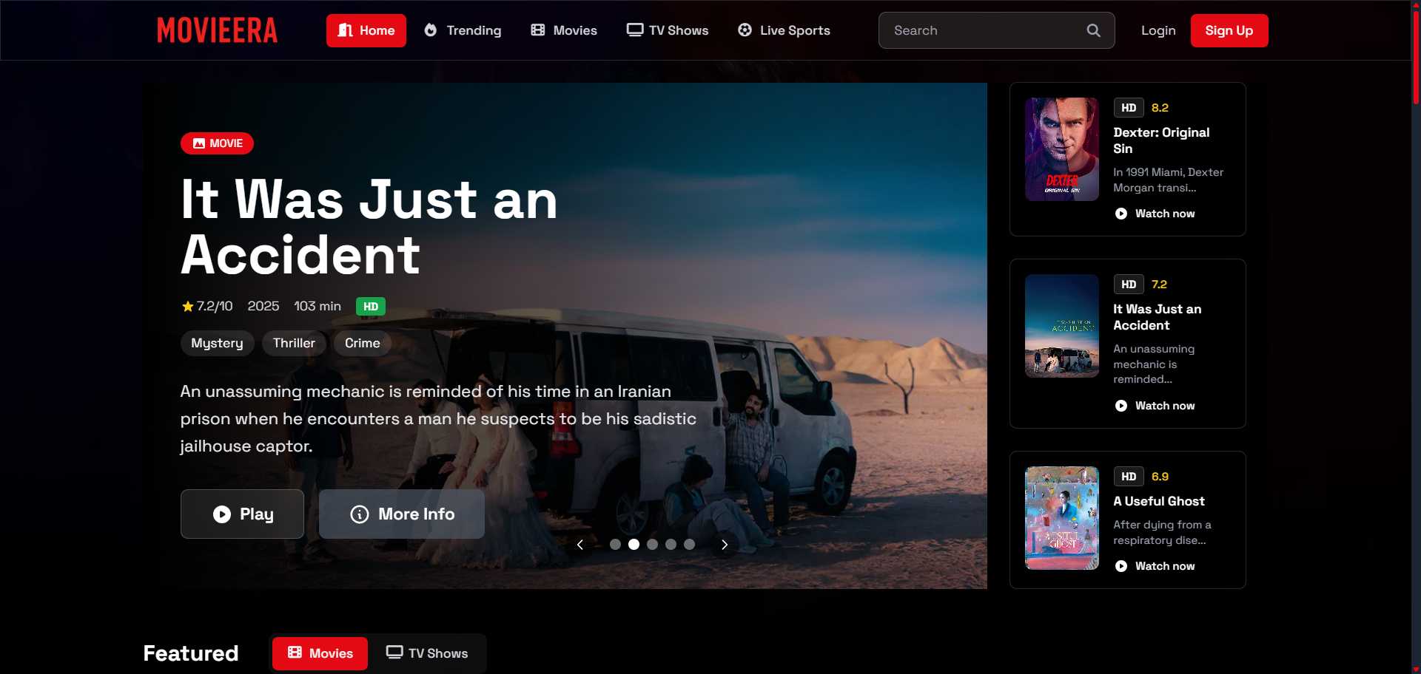Select the Featured Movies tab
The width and height of the screenshot is (1421, 674).
click(320, 653)
